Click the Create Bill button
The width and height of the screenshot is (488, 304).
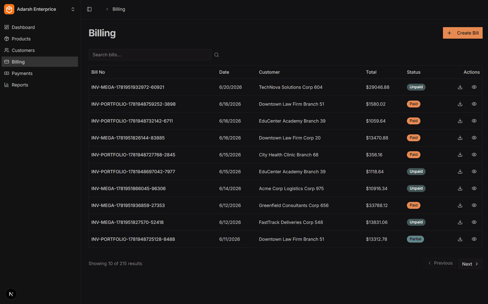[463, 33]
